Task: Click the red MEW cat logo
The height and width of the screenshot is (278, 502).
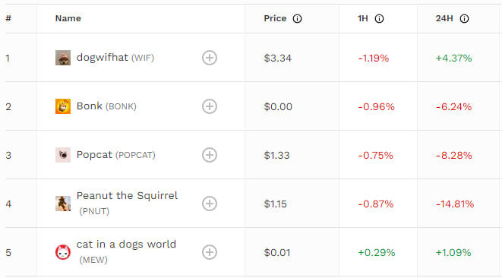Action: [63, 252]
